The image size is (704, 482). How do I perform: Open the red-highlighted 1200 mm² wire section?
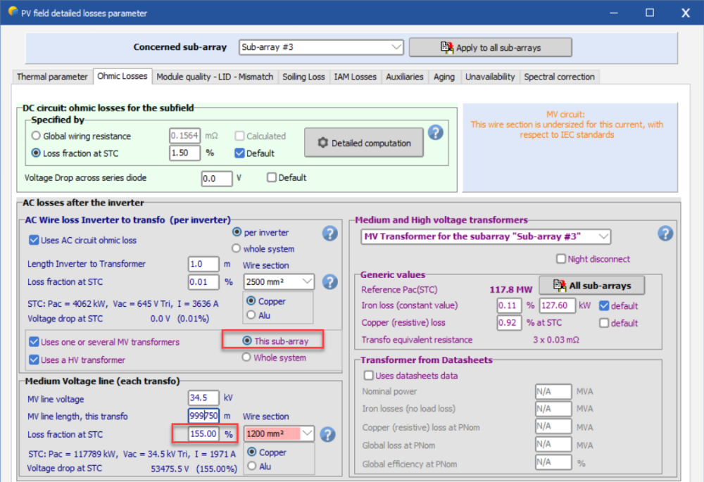tap(279, 433)
